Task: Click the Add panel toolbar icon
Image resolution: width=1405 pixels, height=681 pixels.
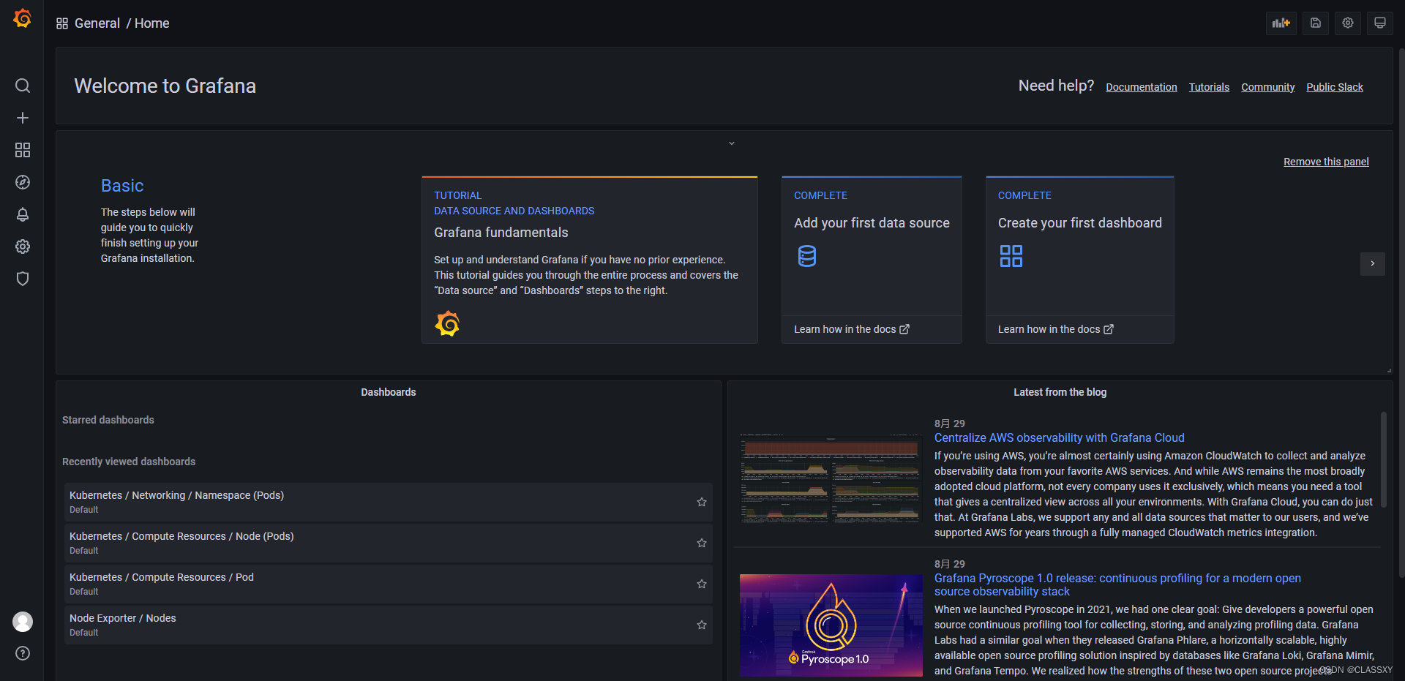Action: pyautogui.click(x=1281, y=23)
